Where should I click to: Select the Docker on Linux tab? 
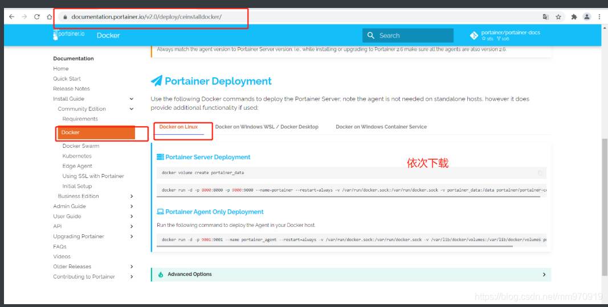[179, 127]
